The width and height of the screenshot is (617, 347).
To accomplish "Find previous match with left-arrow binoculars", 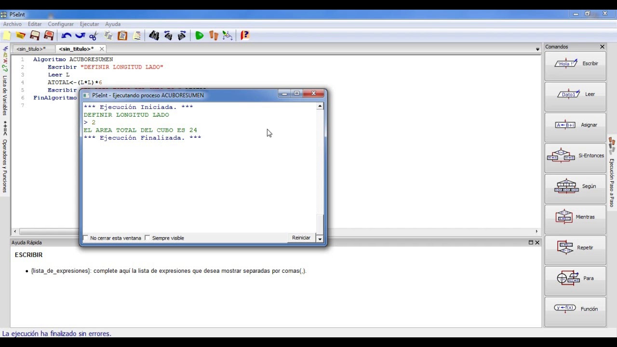I will pyautogui.click(x=168, y=36).
